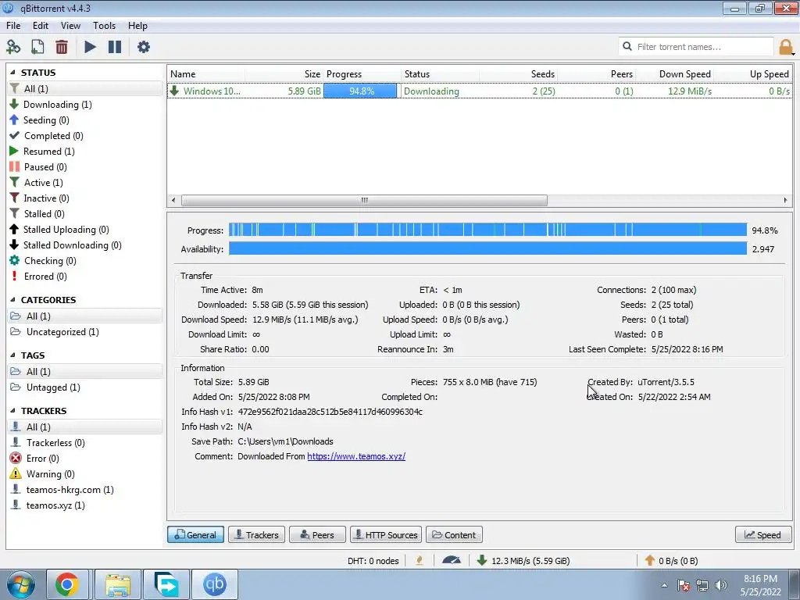The height and width of the screenshot is (600, 800).
Task: Select the General tab
Action: coord(195,534)
